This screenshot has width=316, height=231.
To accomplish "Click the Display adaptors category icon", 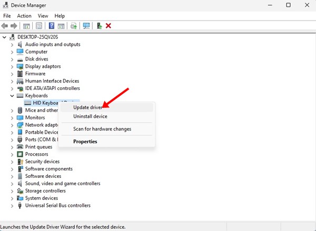I will coord(20,66).
